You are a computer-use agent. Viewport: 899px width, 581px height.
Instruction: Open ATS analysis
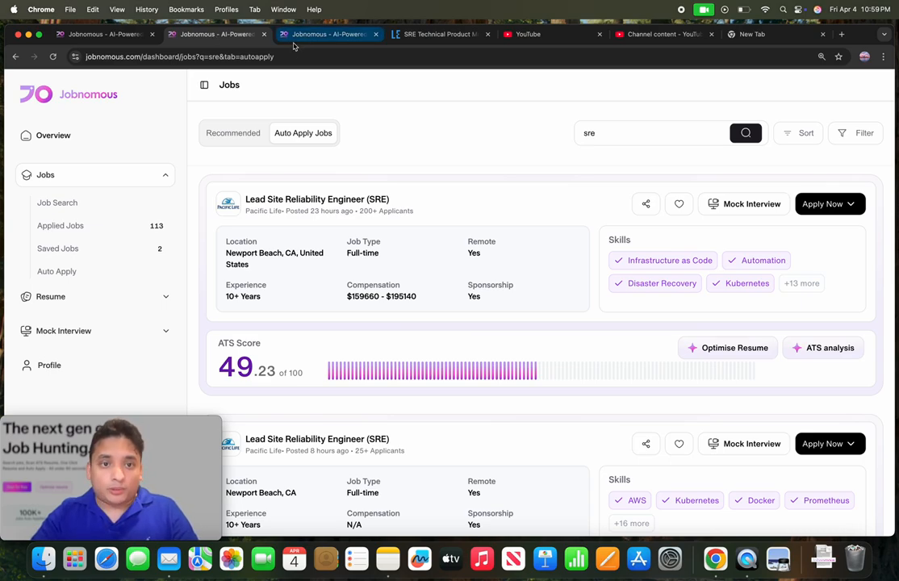(823, 348)
